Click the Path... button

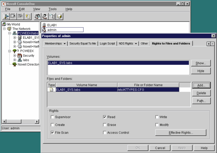pyautogui.click(x=201, y=101)
